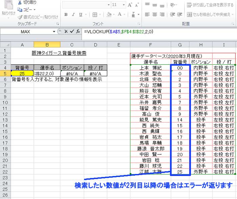This screenshot has width=237, height=199.
Task: Click the player name 糸井 嘉男
Action: pos(151,103)
